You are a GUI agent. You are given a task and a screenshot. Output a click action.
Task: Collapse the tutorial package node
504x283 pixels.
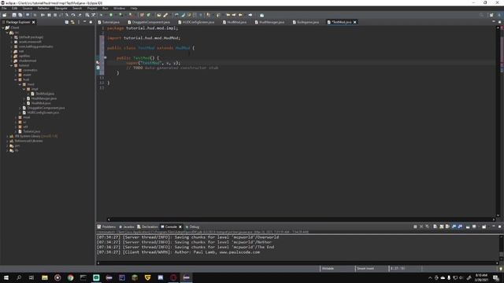(x=12, y=65)
